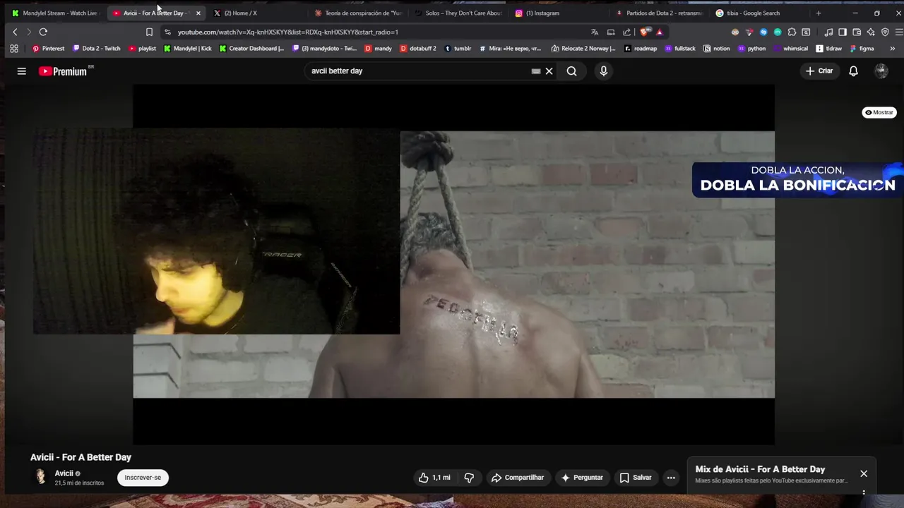904x508 pixels.
Task: Open the Avicii channel name link
Action: pos(64,473)
